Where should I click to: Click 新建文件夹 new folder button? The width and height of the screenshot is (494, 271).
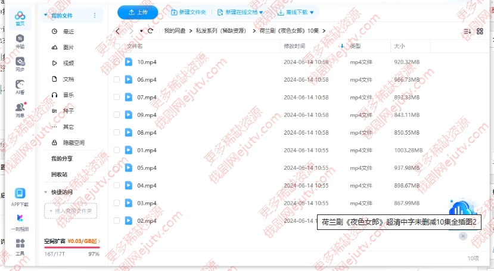(x=188, y=13)
